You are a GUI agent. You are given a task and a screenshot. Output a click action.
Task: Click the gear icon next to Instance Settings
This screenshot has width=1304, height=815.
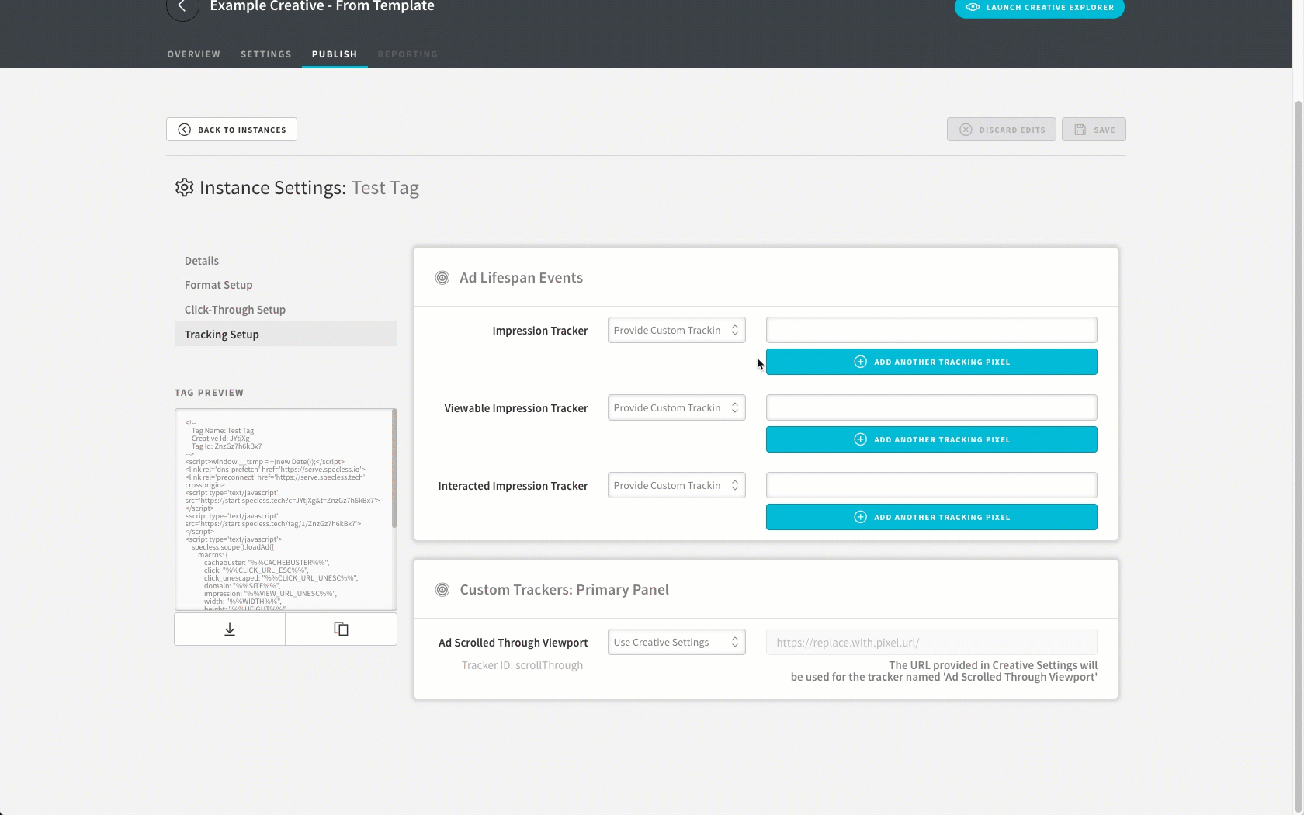184,188
